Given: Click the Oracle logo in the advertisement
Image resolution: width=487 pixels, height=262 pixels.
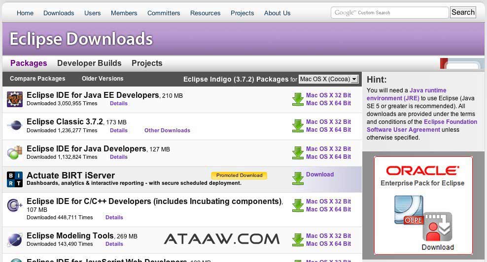Looking at the screenshot, I should (422, 171).
